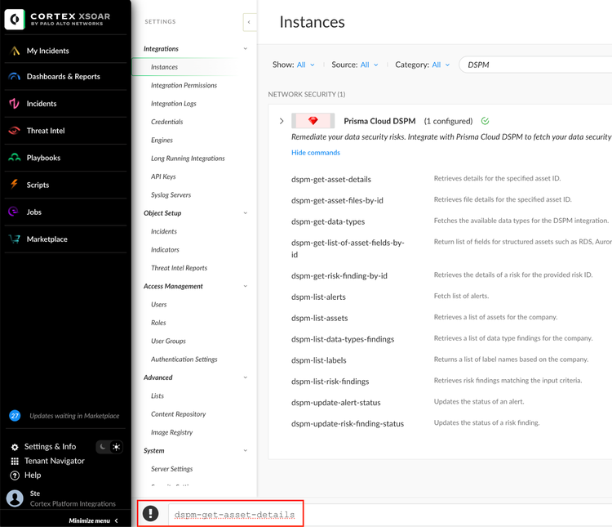Collapse the System section chevron
This screenshot has width=612, height=527.
246,451
